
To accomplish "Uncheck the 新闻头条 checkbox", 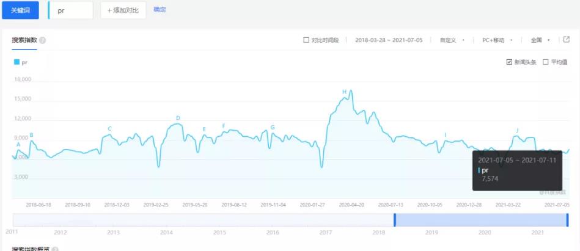I will coord(509,62).
